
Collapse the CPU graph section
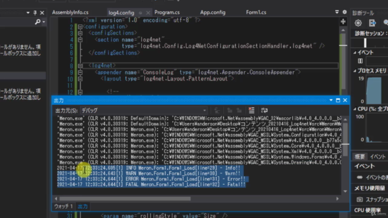[355, 109]
